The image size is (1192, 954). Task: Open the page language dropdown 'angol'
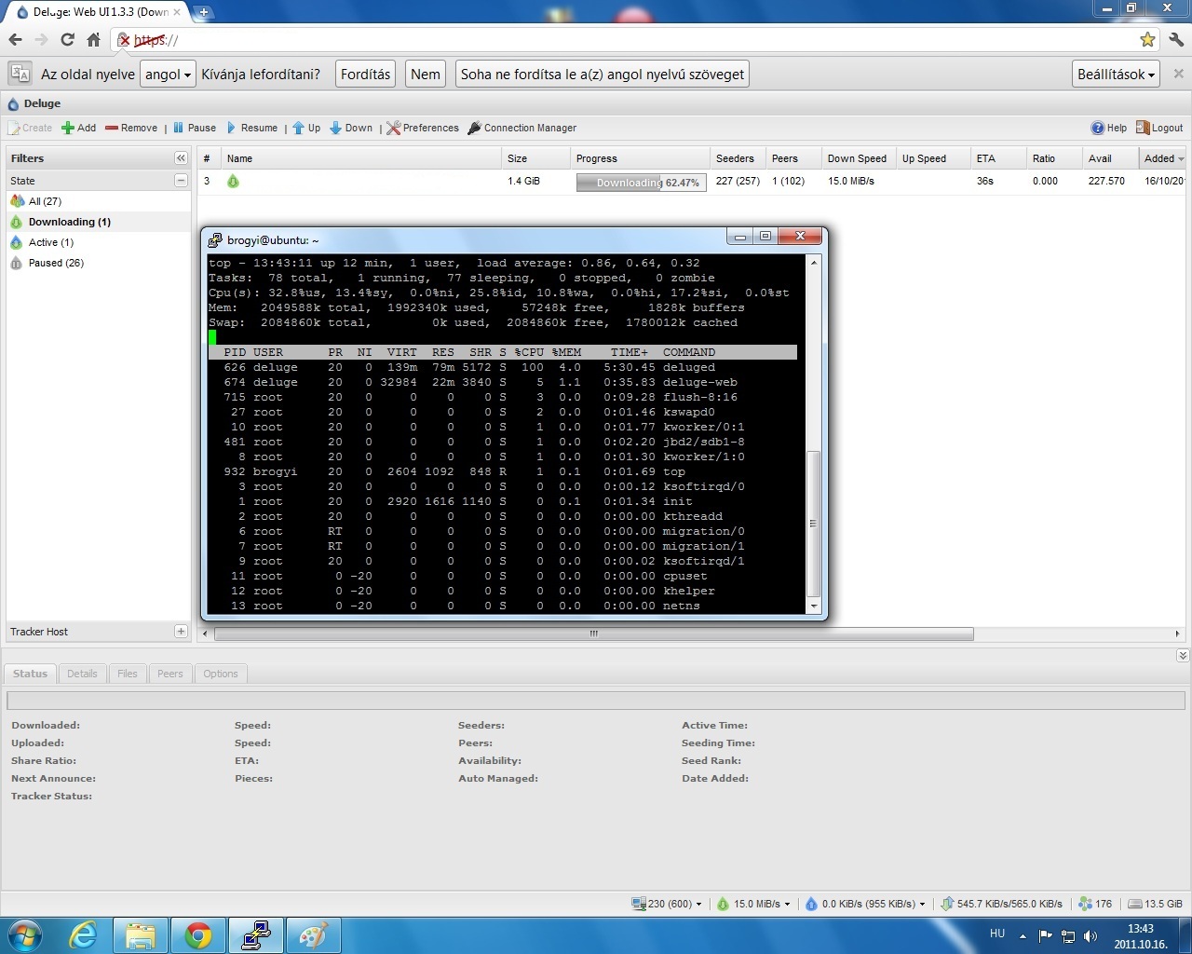pyautogui.click(x=168, y=75)
